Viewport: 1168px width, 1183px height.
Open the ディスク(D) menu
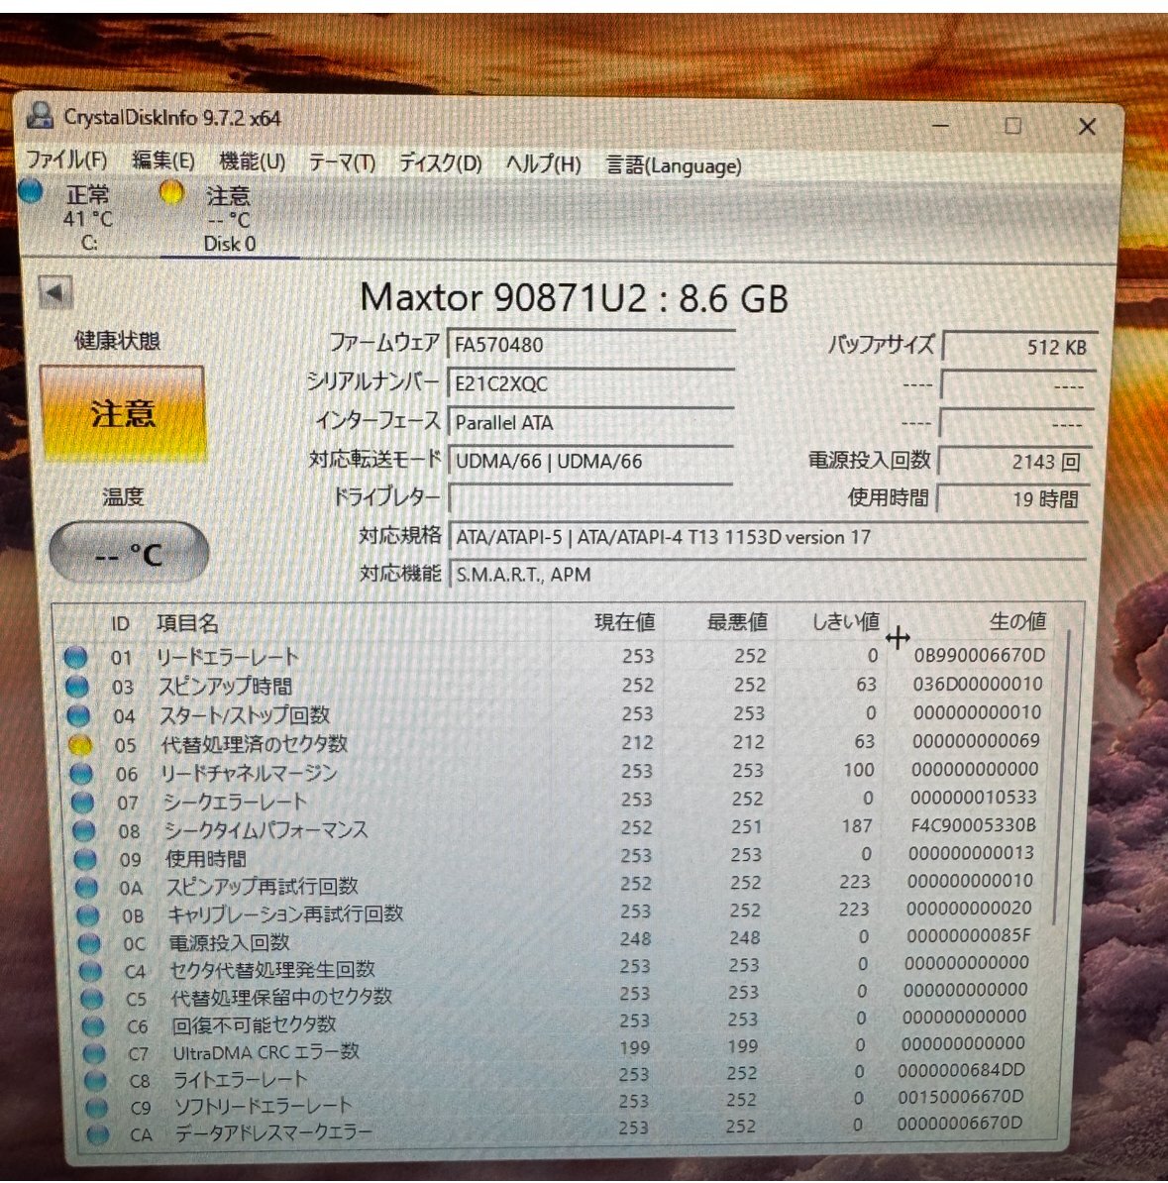point(440,162)
